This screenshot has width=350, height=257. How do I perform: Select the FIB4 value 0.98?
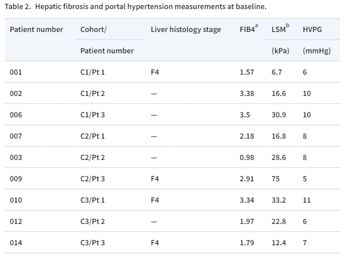click(x=247, y=157)
